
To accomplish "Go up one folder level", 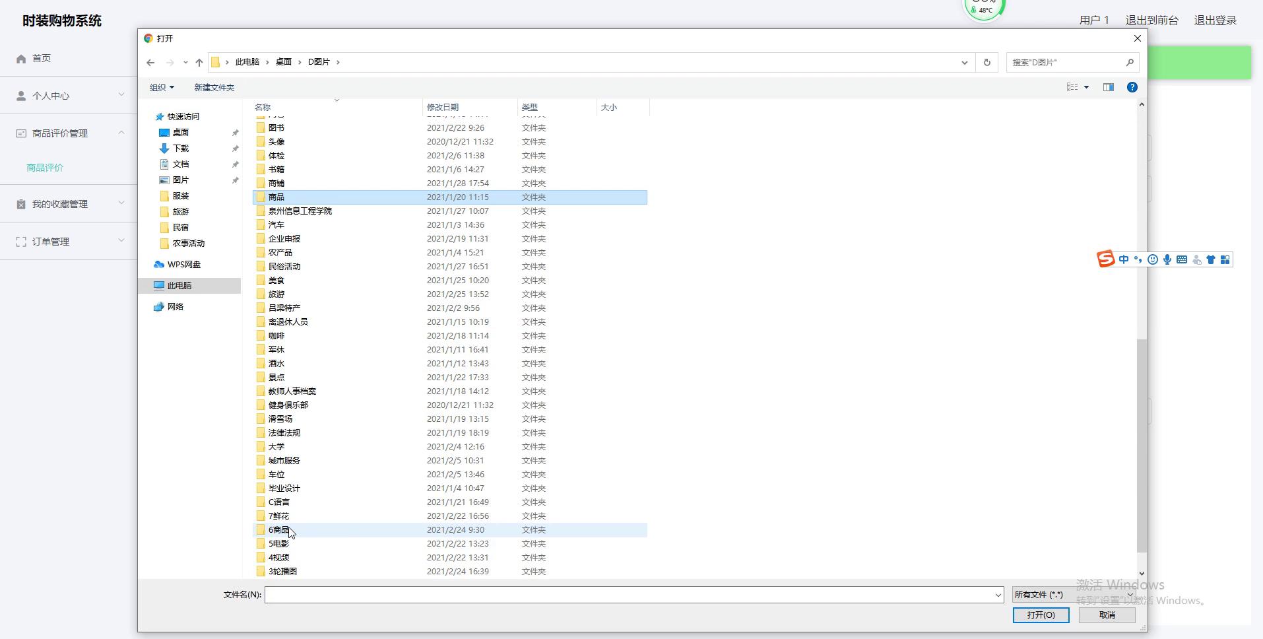I will pyautogui.click(x=199, y=63).
